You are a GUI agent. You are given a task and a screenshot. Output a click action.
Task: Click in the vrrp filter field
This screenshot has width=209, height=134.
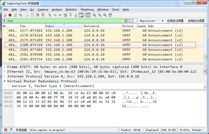(65, 21)
